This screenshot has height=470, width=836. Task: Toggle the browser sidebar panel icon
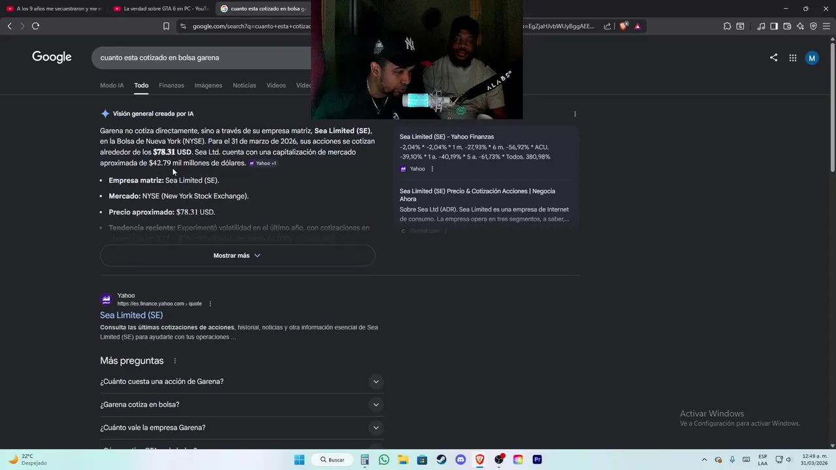click(x=774, y=26)
